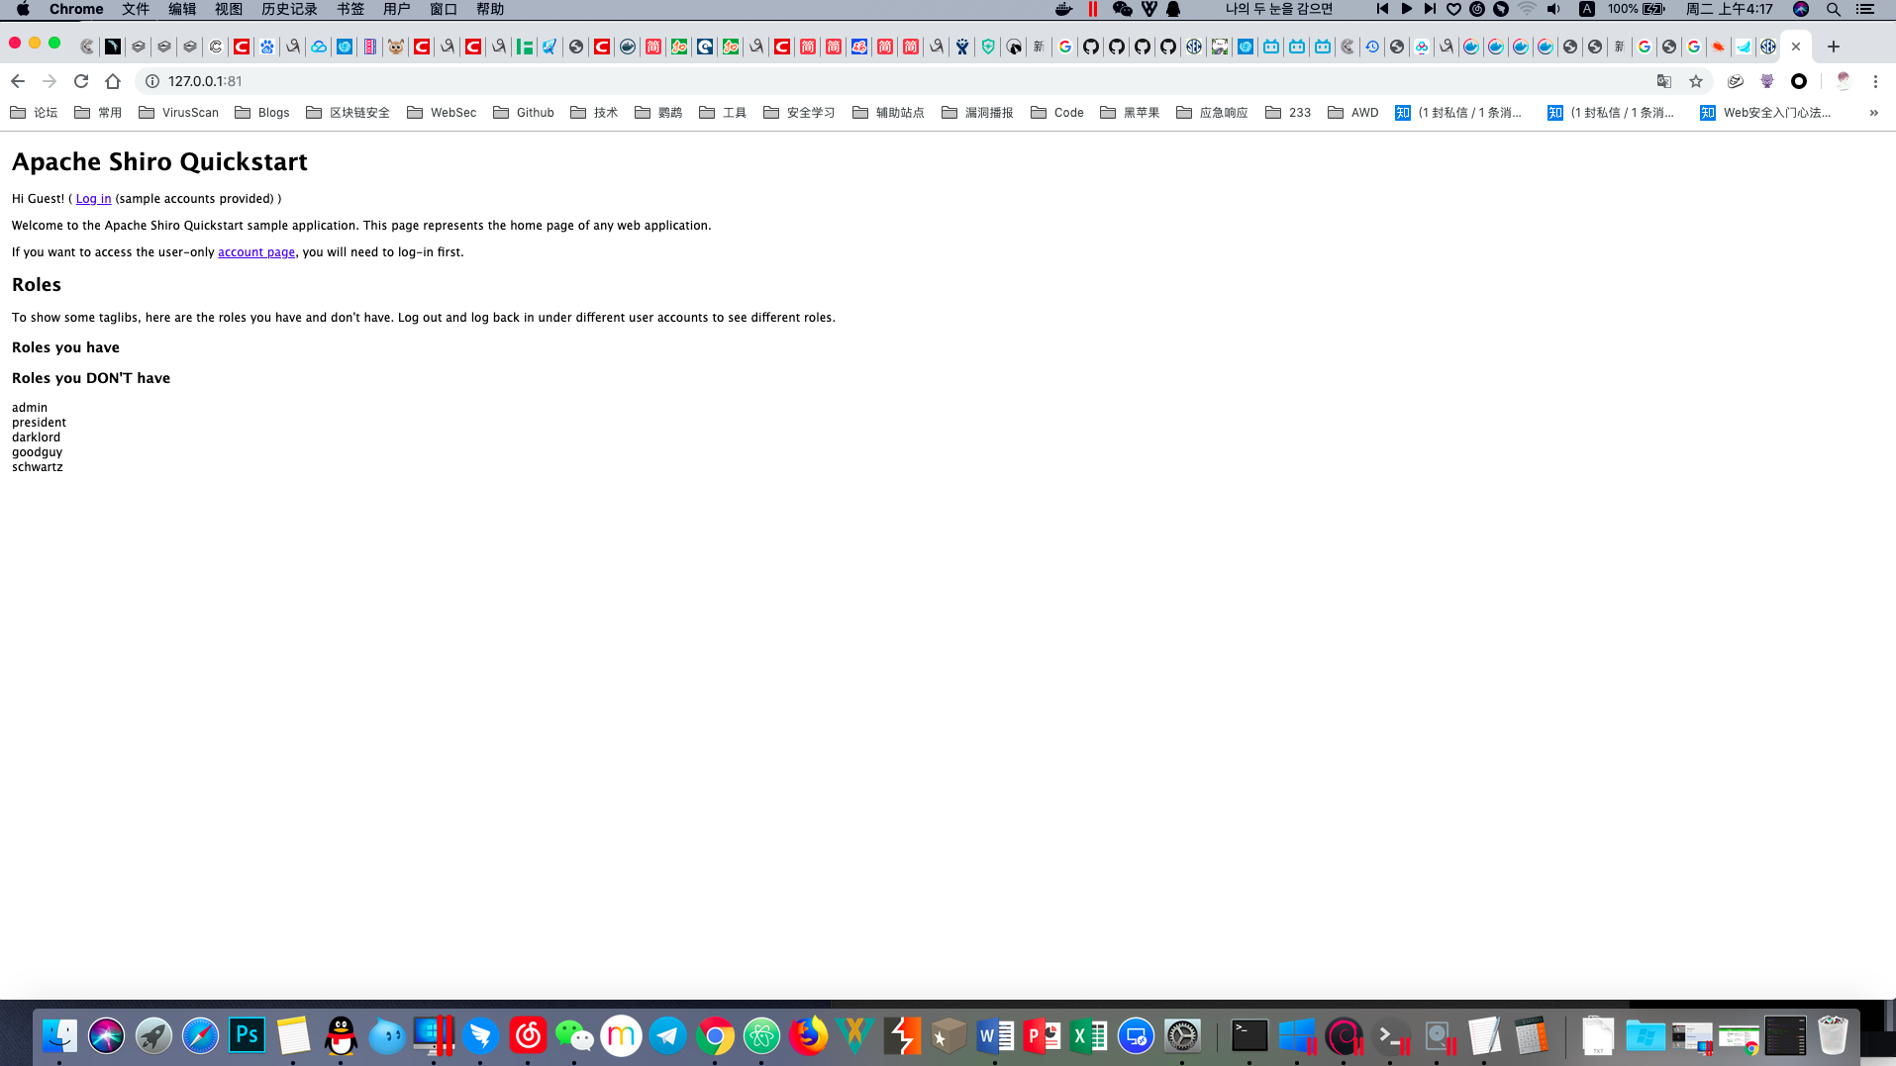Open the WebSec bookmarks folder
The height and width of the screenshot is (1066, 1896).
click(442, 113)
